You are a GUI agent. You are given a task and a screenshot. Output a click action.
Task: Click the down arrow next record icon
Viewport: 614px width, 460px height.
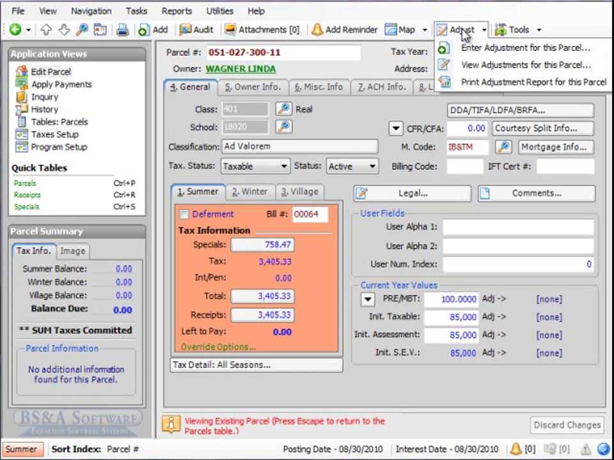(x=63, y=29)
